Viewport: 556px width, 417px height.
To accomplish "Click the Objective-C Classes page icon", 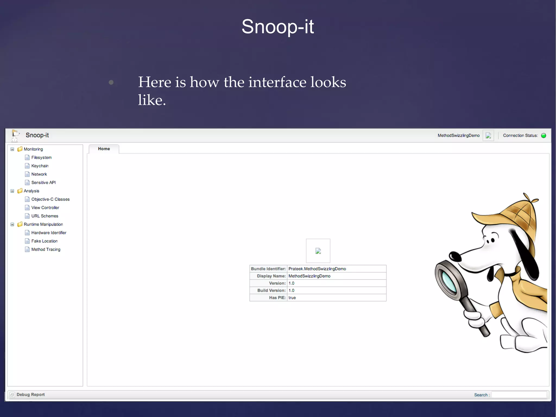I will pyautogui.click(x=27, y=199).
